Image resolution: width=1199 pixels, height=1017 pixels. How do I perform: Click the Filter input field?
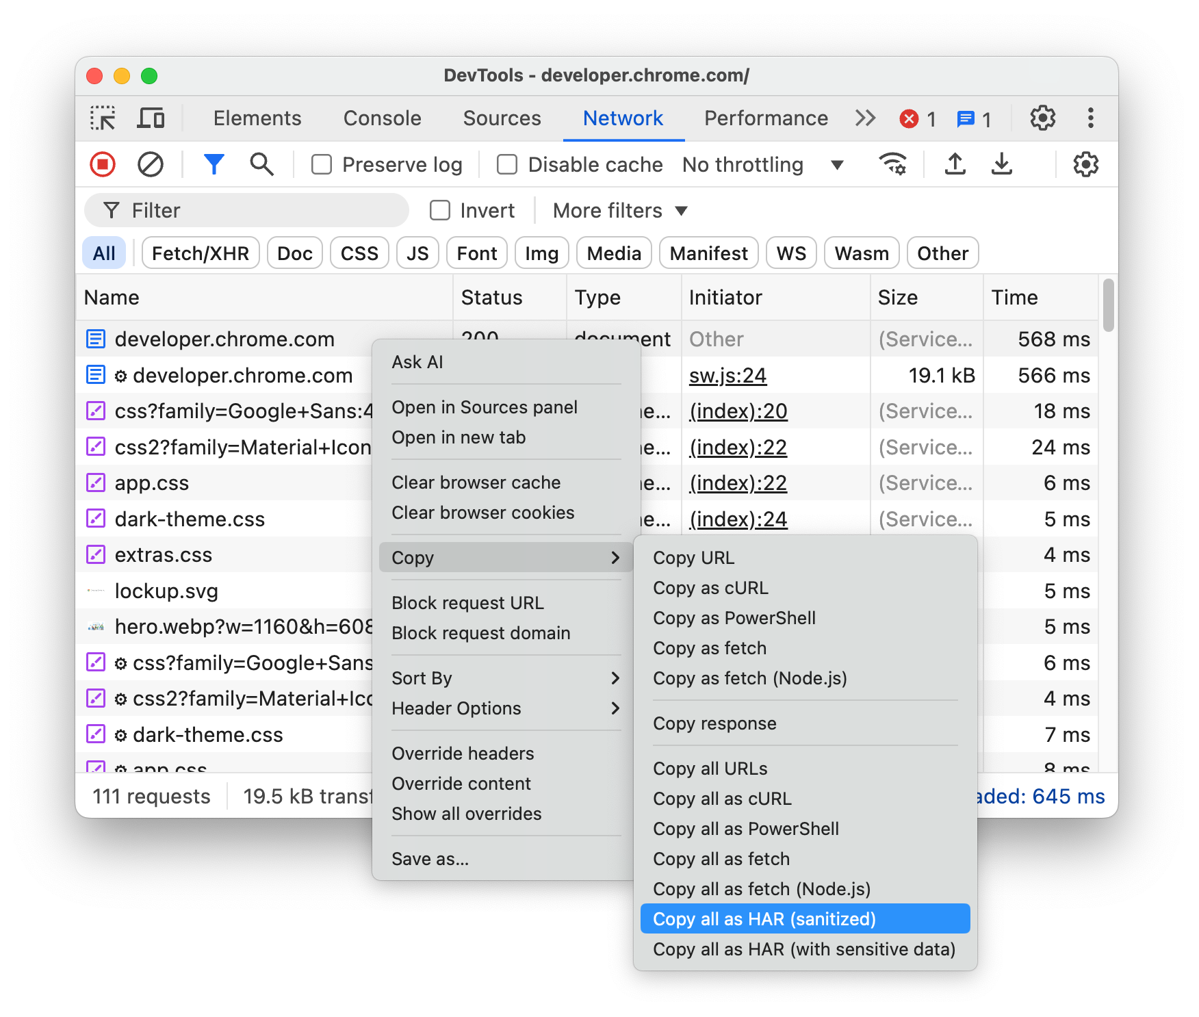pyautogui.click(x=246, y=210)
